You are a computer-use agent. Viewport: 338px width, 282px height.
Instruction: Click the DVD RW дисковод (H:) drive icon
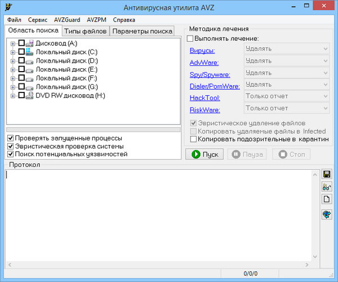(30, 95)
